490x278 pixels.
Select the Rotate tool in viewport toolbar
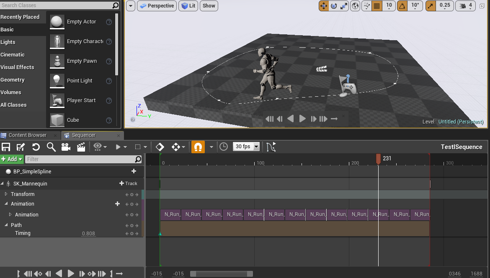(x=335, y=6)
